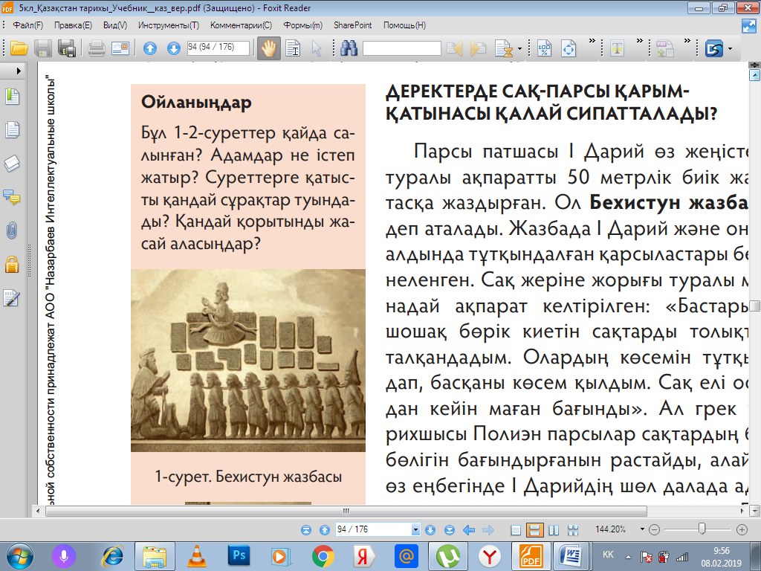Screen dimensions: 761x571
Task: Click the Save All diskettes icon
Action: point(66,48)
